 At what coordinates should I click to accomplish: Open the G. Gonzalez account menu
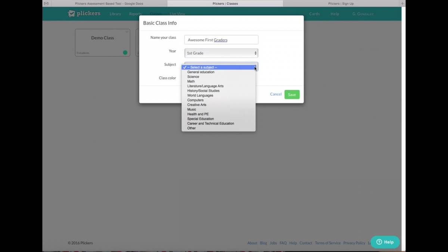pyautogui.click(x=363, y=14)
